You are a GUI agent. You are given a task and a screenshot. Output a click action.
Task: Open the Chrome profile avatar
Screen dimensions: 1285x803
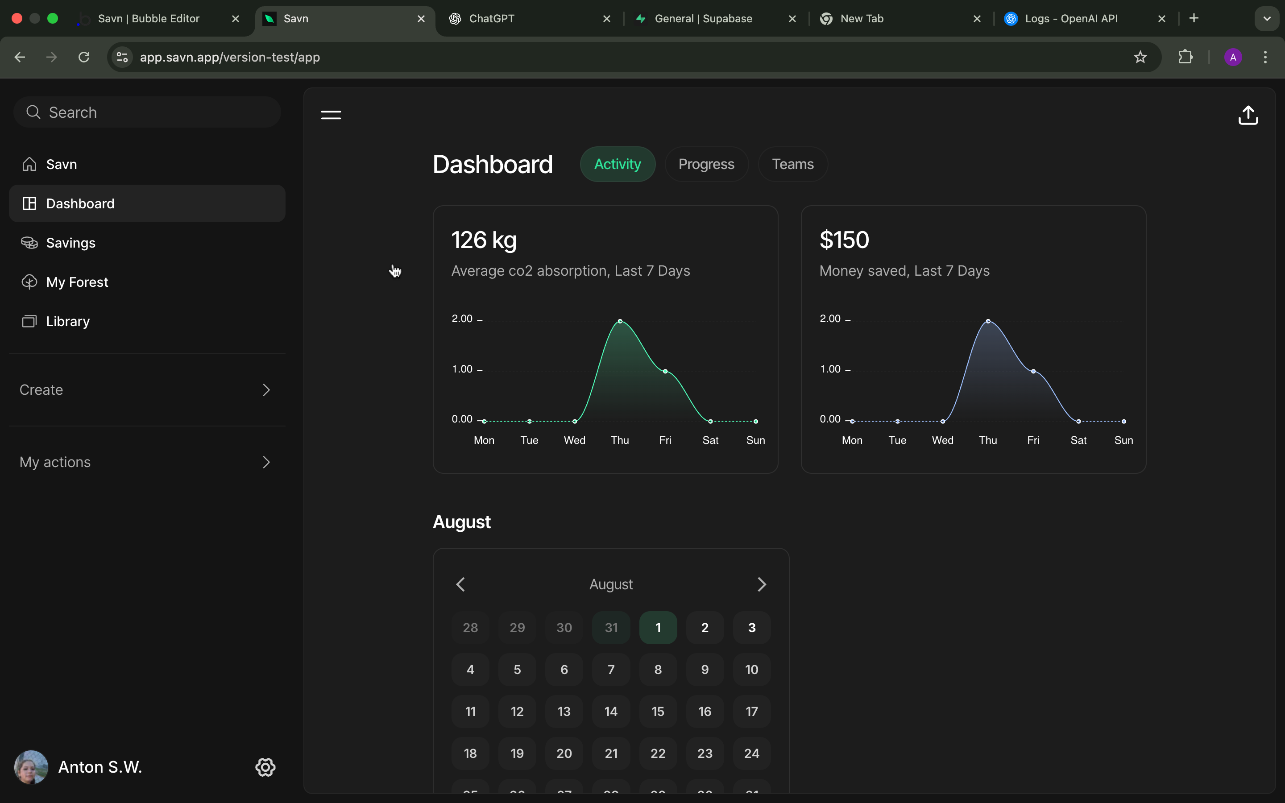pos(1233,57)
